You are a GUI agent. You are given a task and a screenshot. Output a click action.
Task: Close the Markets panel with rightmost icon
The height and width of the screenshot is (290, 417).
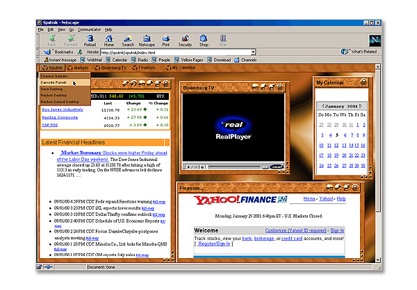coord(165,84)
